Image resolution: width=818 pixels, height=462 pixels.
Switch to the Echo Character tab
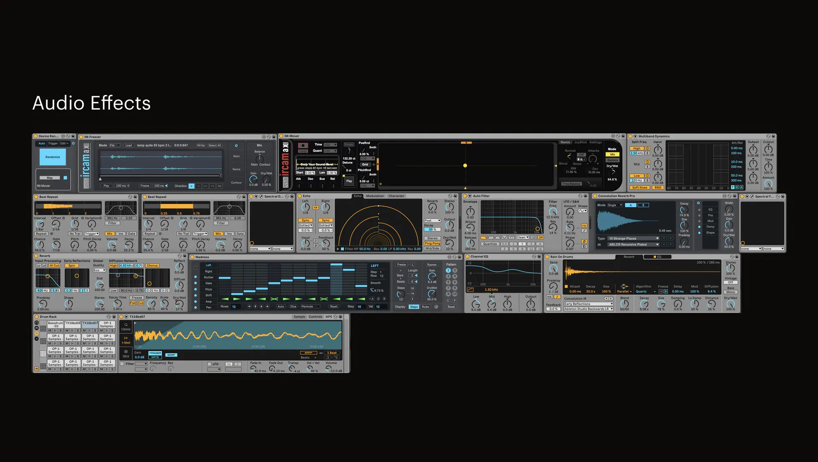[396, 196]
